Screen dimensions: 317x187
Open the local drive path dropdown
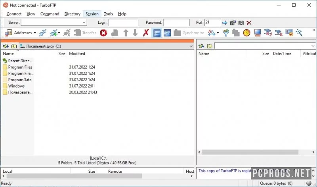(x=191, y=46)
